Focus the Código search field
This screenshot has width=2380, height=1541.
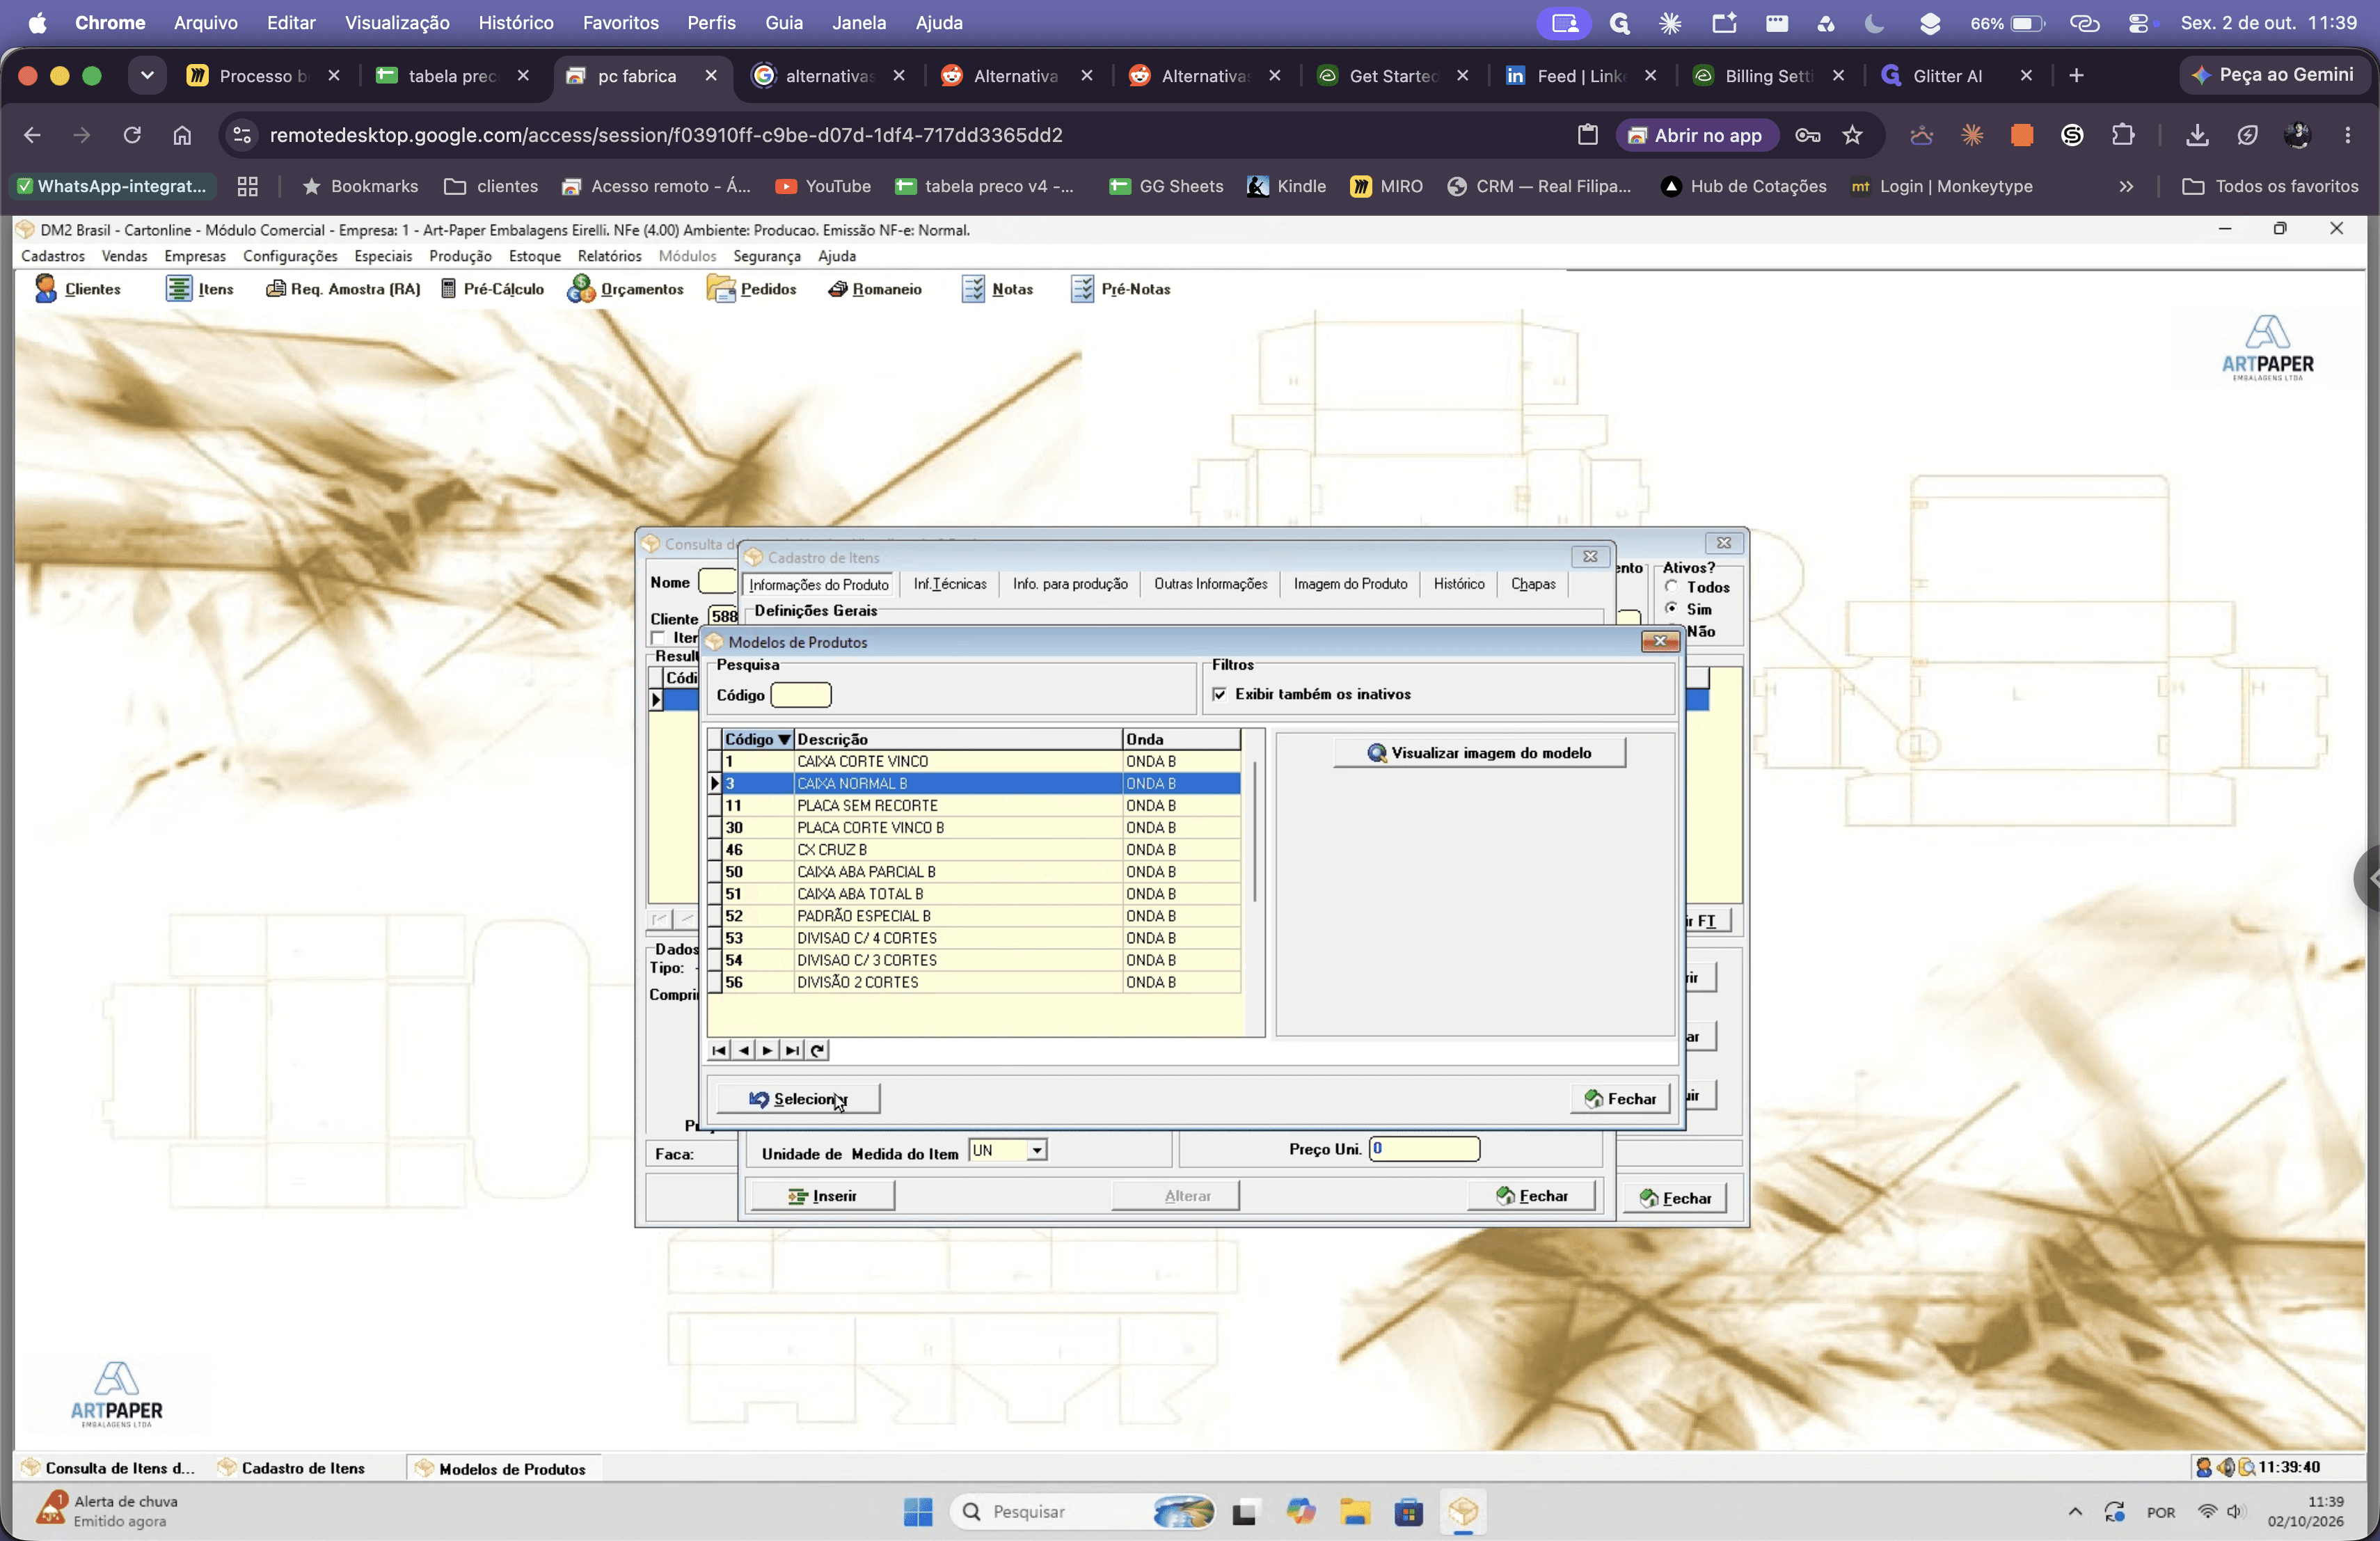tap(801, 695)
